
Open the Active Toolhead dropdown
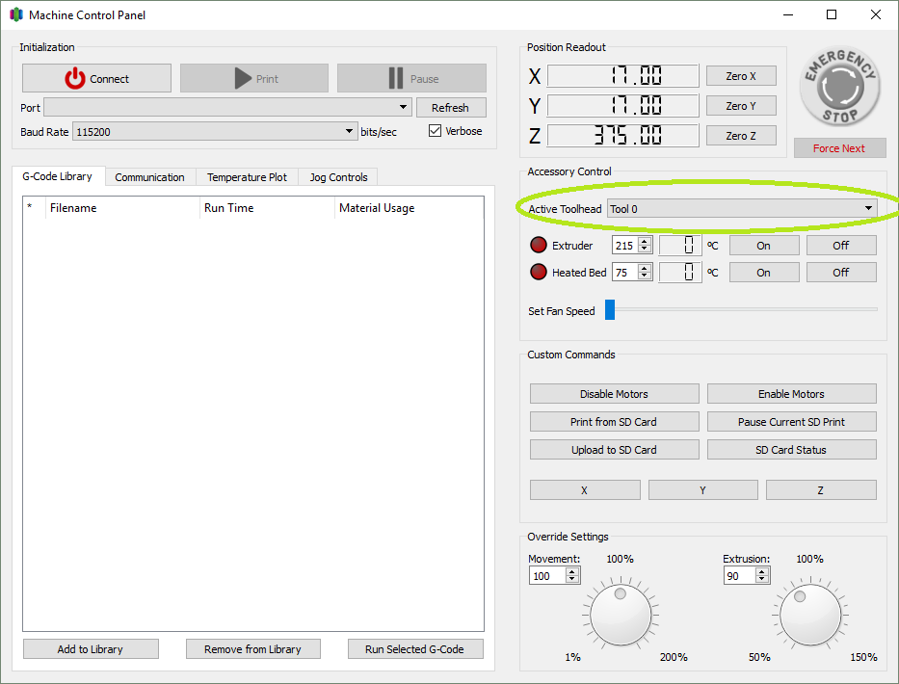click(741, 209)
